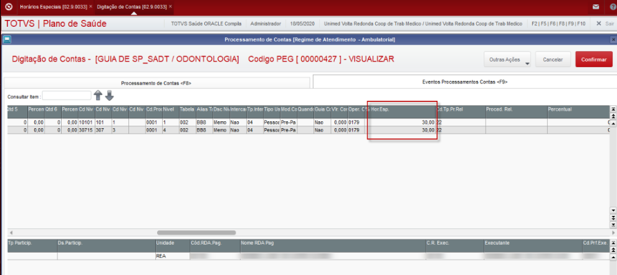Close the Digitação de Contas tab
The image size is (617, 275).
[170, 7]
